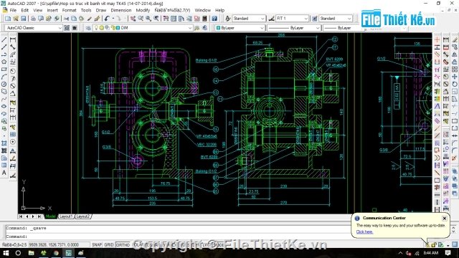This screenshot has height=258, width=459.
Task: Open the FIT 1 dimension style dropdown
Action: point(292,19)
